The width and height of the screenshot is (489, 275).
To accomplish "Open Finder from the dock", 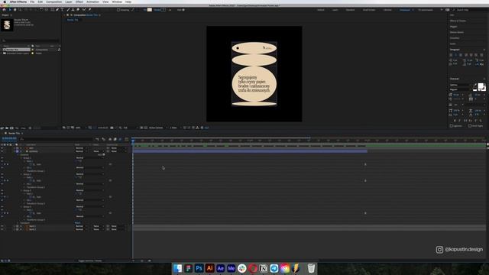I will click(177, 268).
